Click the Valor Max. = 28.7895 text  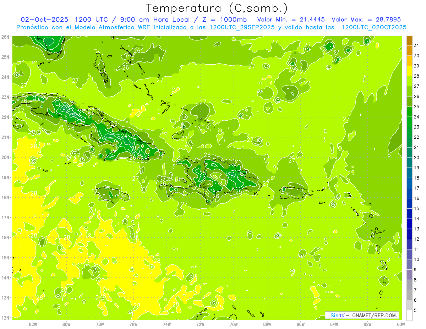[x=366, y=20]
